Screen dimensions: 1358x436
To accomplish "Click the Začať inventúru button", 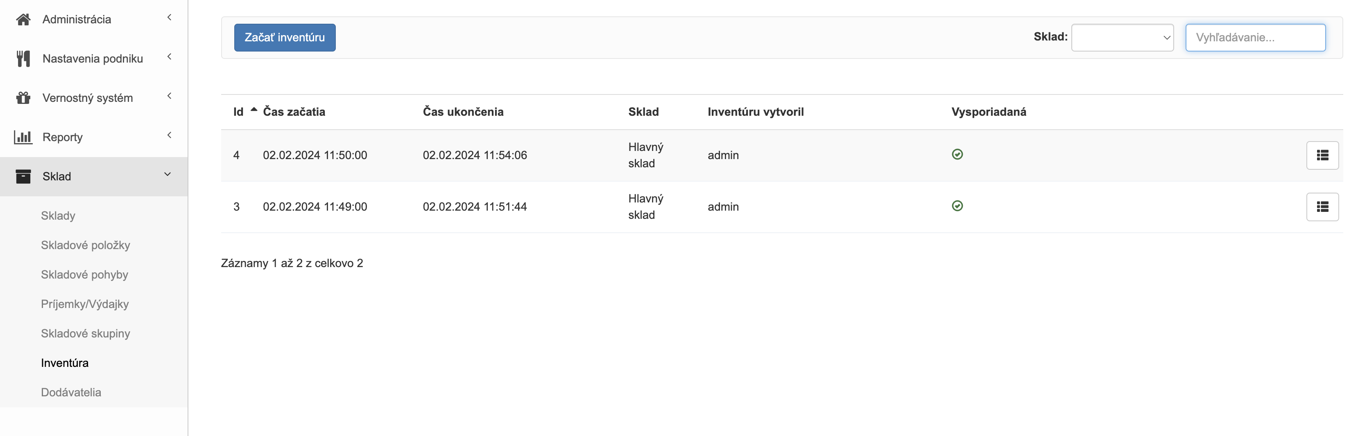I will (284, 37).
